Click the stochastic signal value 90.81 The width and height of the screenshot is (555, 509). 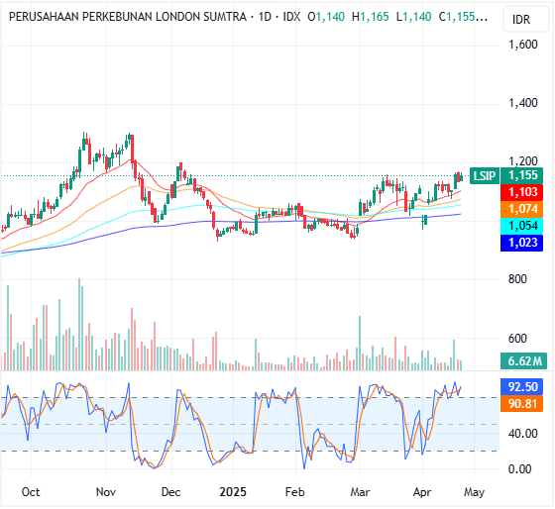[521, 404]
